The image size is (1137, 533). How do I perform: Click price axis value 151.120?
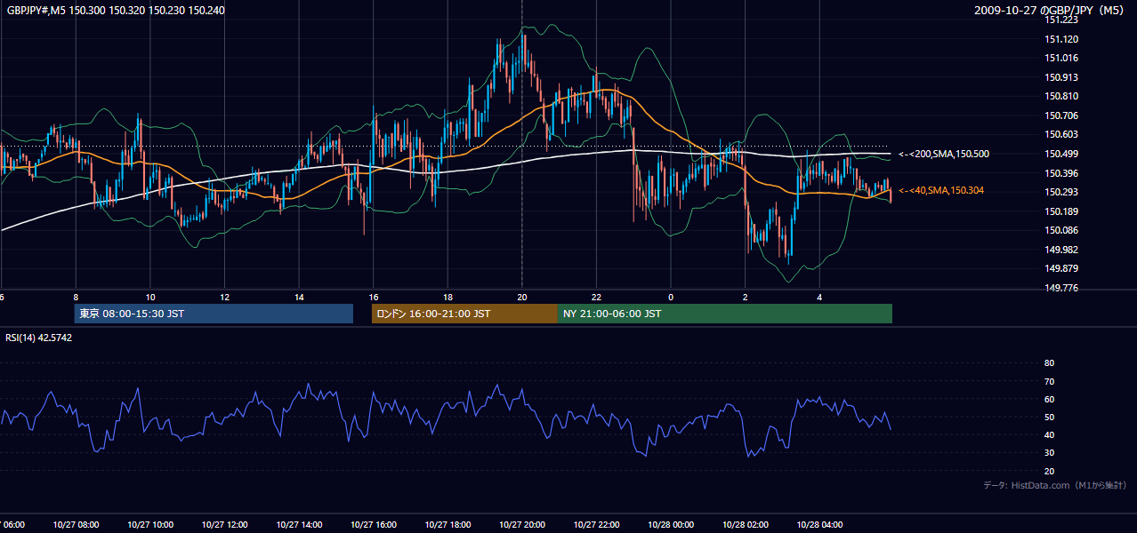pyautogui.click(x=1063, y=39)
